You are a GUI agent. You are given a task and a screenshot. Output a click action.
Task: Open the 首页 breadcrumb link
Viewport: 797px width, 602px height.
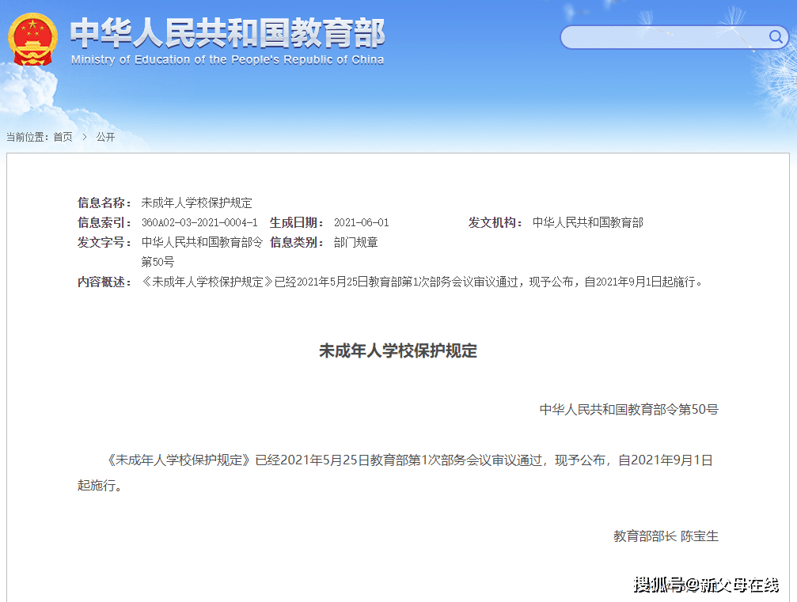63,137
